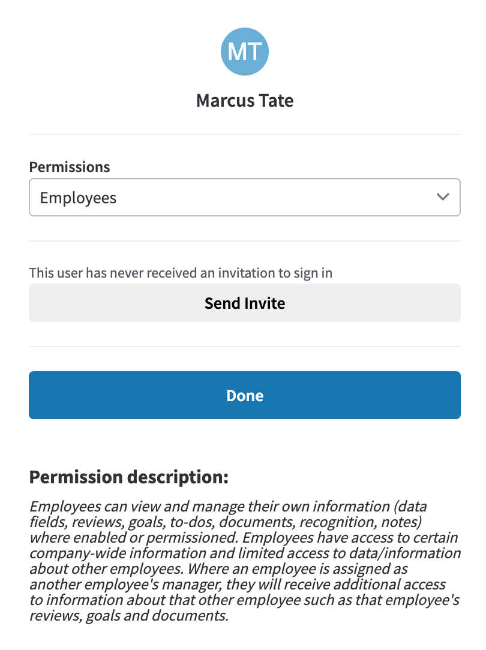The image size is (486, 650).
Task: Click the Permission description heading
Action: click(129, 477)
